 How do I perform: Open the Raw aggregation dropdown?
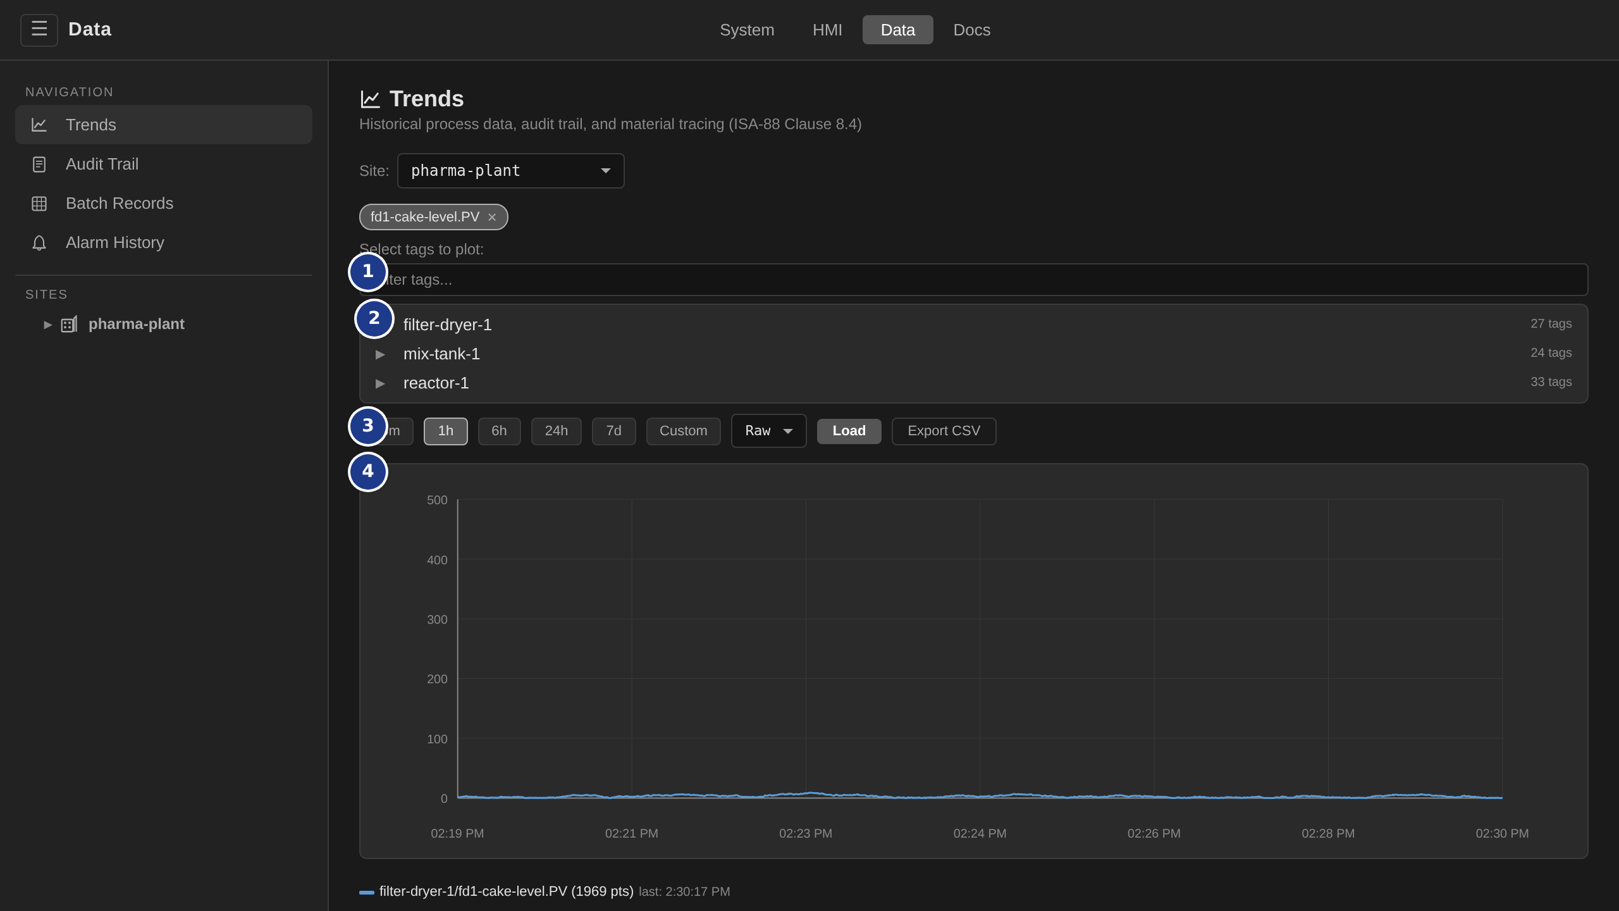tap(768, 431)
